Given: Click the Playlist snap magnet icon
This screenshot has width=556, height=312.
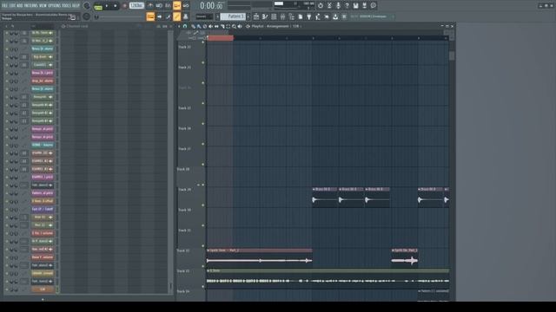Looking at the screenshot, I should coord(185,26).
